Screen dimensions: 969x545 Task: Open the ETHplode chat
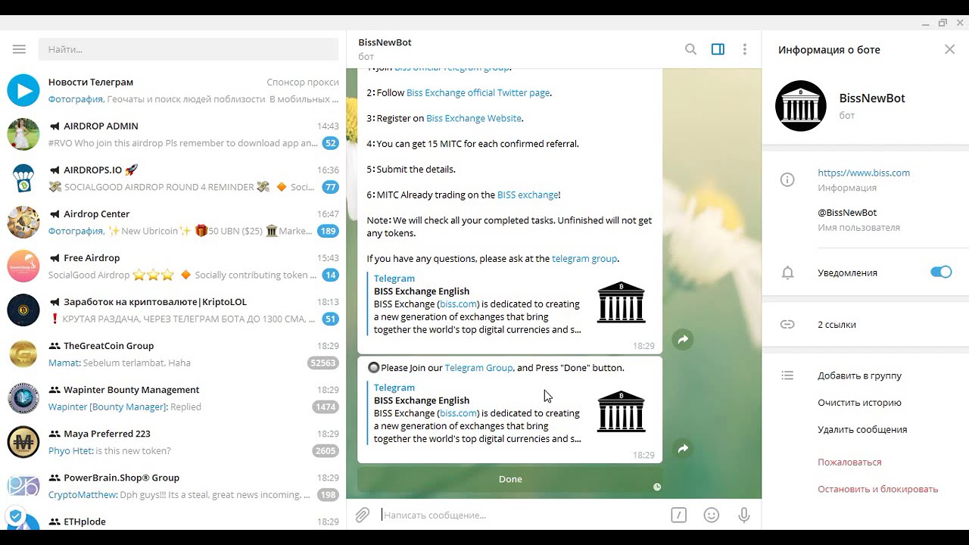point(173,519)
